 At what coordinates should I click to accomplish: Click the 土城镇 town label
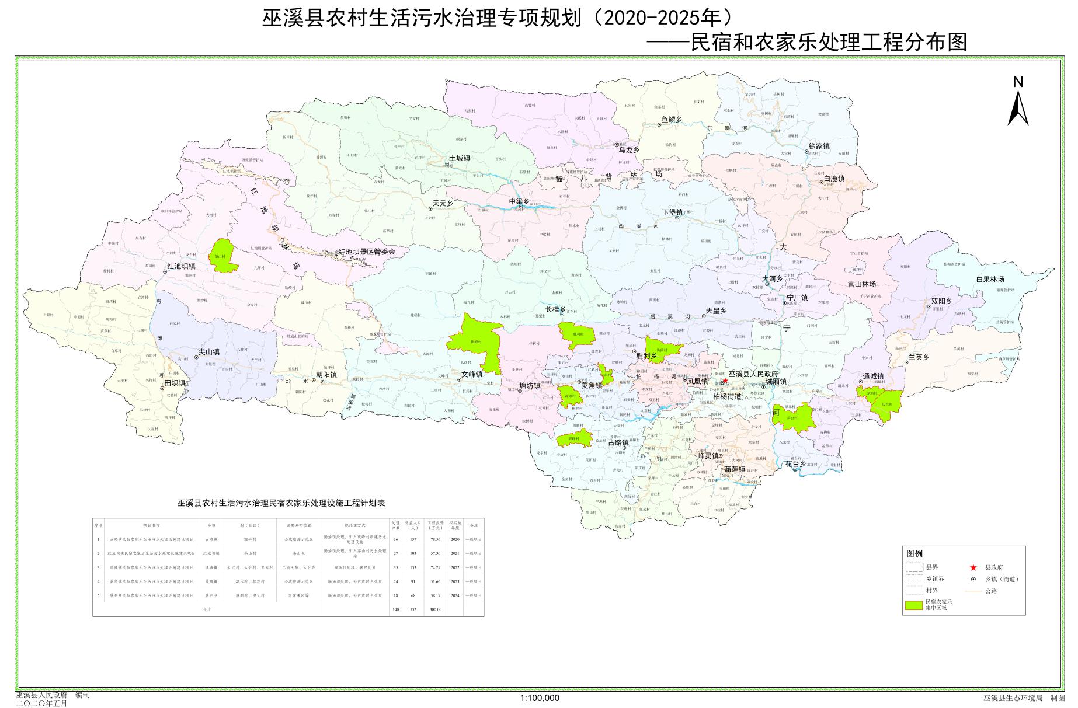click(460, 158)
